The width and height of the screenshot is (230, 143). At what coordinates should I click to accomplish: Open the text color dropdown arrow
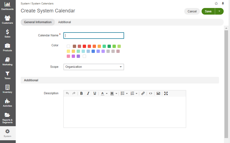[x=107, y=93]
